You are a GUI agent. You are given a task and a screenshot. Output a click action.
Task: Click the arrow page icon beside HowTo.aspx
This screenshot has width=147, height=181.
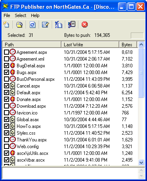click(x=13, y=126)
